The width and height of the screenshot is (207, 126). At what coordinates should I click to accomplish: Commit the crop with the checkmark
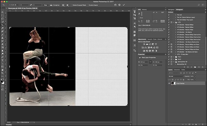[x=124, y=5]
